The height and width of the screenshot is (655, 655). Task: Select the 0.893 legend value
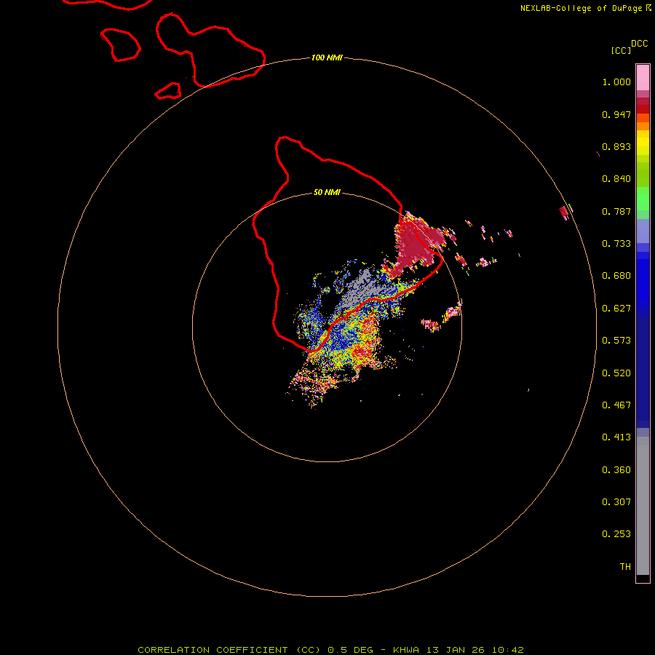616,146
